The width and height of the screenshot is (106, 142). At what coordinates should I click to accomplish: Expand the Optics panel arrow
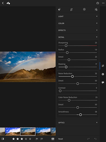(97, 123)
